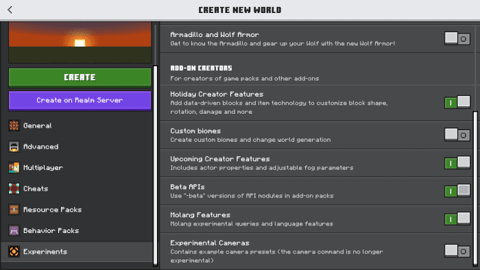This screenshot has width=480, height=270.
Task: Go back with the arrow icon
Action: [10, 10]
